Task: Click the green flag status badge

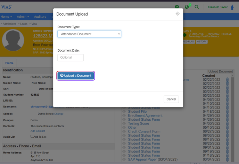Action: click(x=184, y=35)
